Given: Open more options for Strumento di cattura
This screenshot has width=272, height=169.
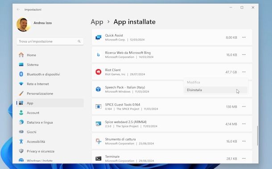Looking at the screenshot, I should 244,141.
